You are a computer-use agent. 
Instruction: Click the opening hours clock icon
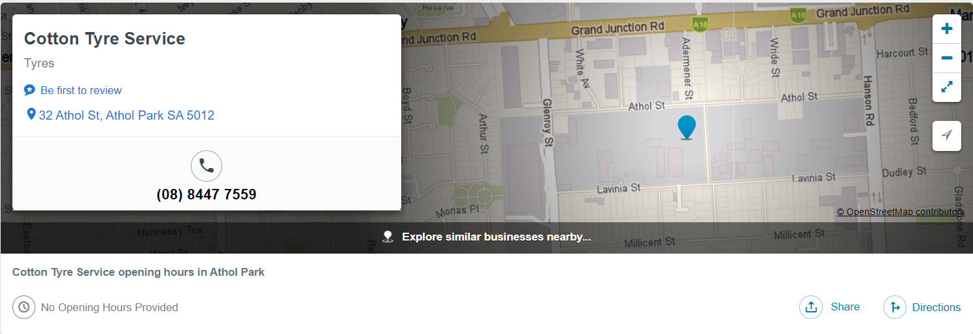[24, 307]
